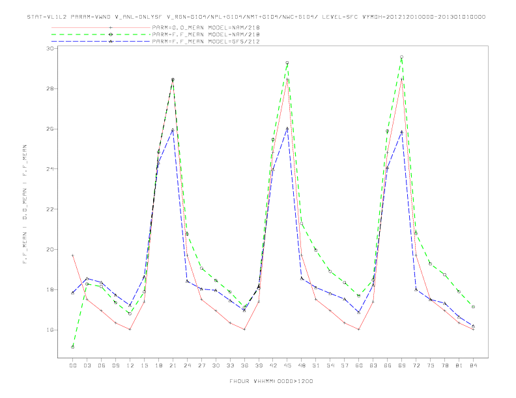Select legend label PARM=O.O_MEAN MODEL=NAM/218

pos(206,27)
